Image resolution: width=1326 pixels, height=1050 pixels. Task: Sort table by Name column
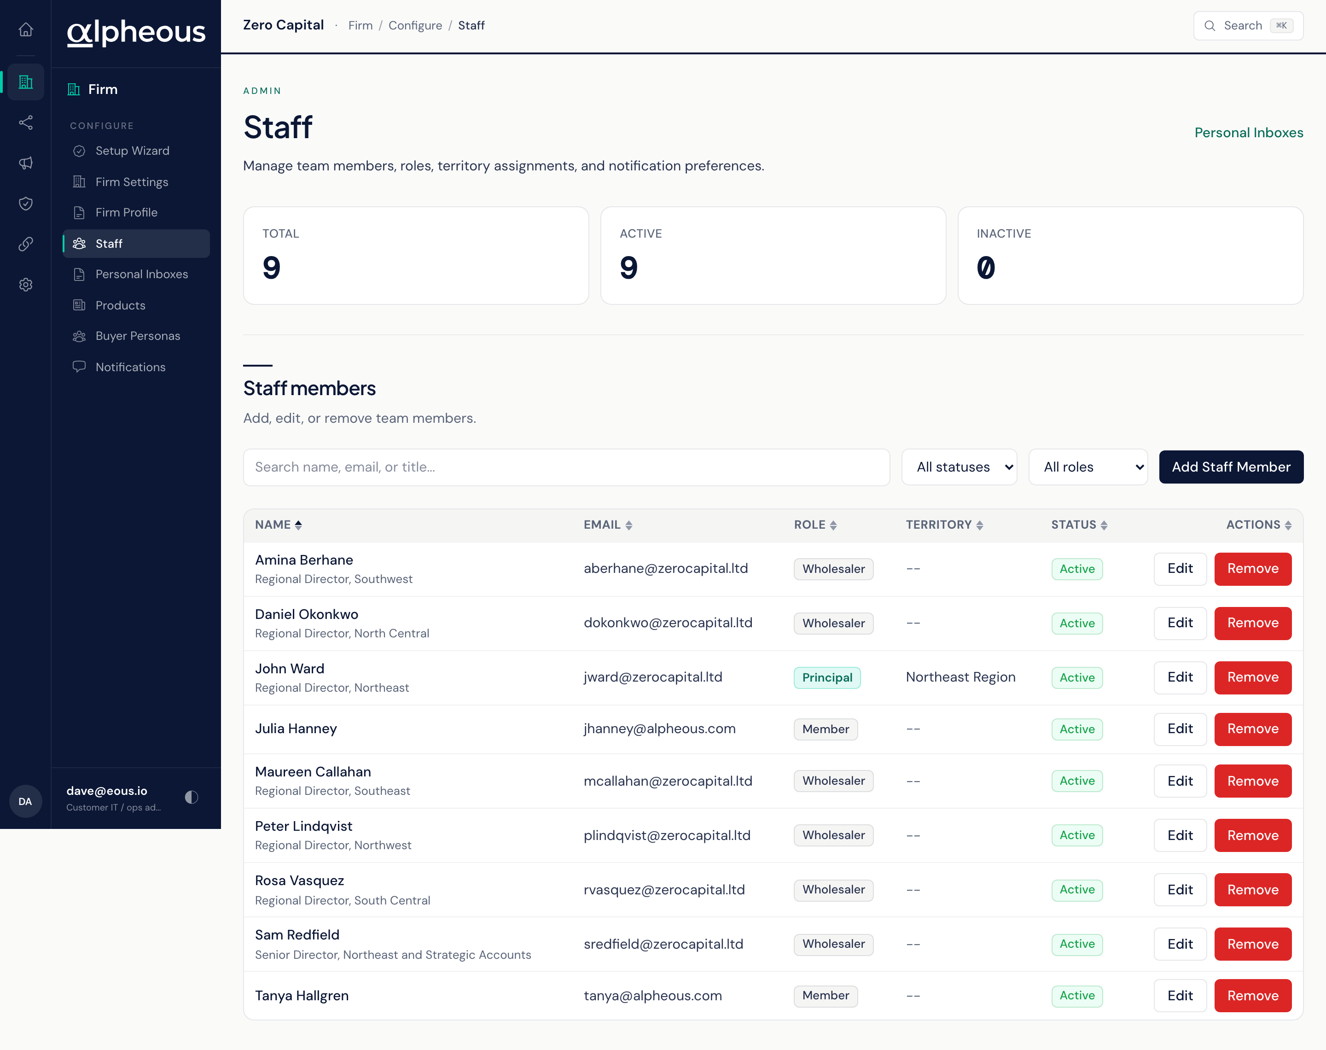(x=279, y=525)
